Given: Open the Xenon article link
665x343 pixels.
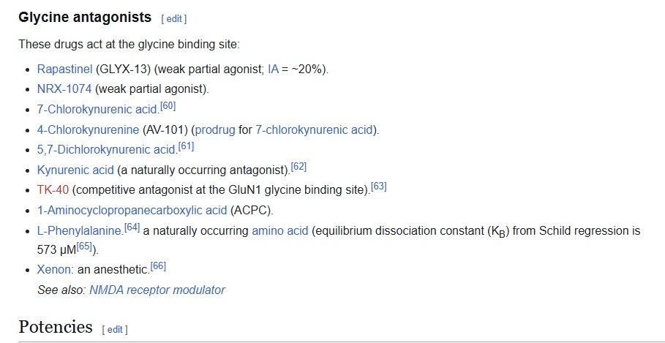Looking at the screenshot, I should tap(53, 269).
